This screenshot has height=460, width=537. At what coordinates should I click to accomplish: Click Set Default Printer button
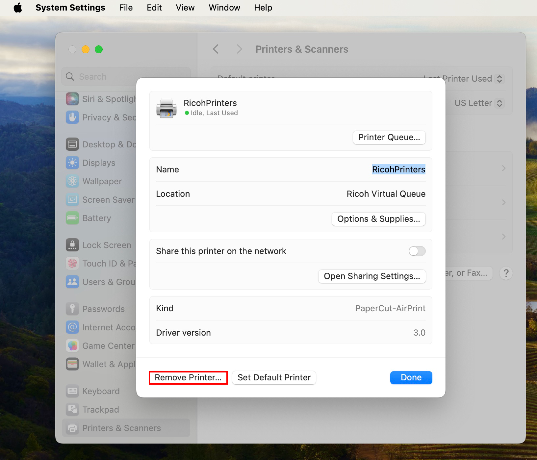click(x=274, y=378)
